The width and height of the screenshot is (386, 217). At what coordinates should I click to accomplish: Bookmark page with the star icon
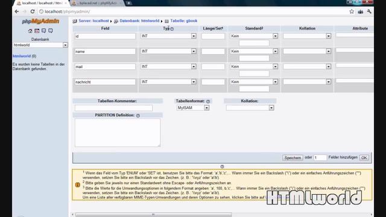pyautogui.click(x=352, y=11)
